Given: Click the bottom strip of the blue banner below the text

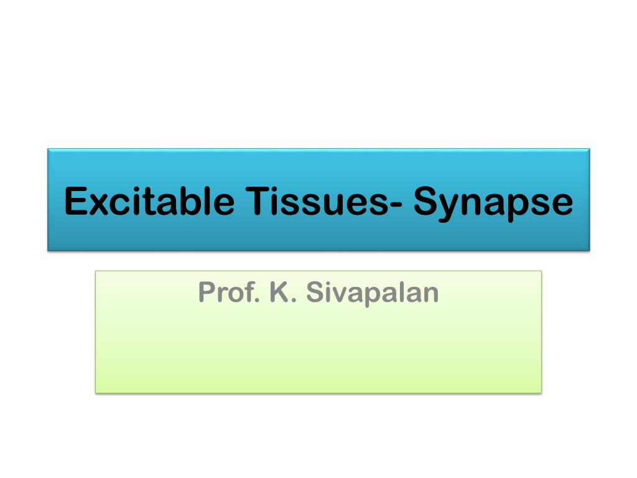Looking at the screenshot, I should coord(318,237).
